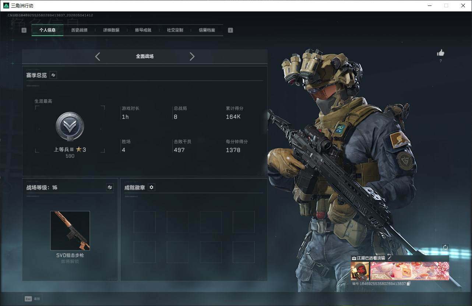Click the 每分钟得分 value 1378
This screenshot has width=472, height=306.
click(x=233, y=150)
